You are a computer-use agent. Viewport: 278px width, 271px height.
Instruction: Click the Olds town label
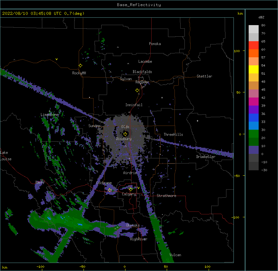pyautogui.click(x=125, y=127)
